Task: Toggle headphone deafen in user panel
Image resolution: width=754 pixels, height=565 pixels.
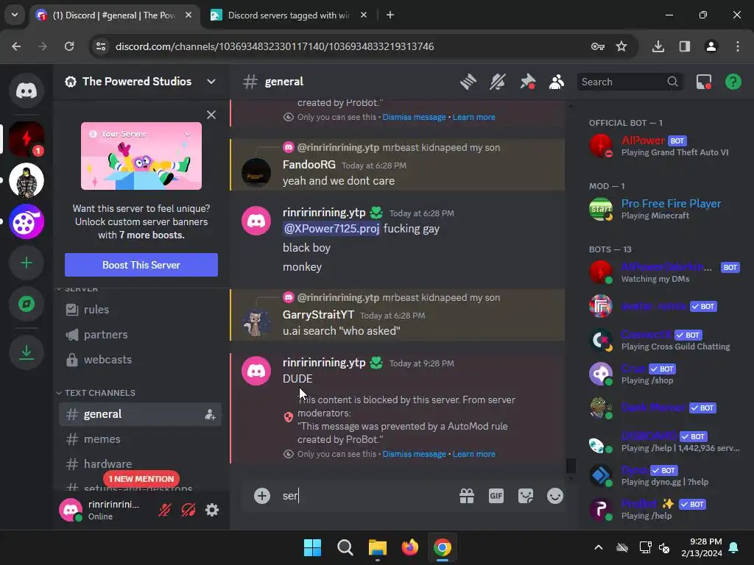Action: pos(188,510)
